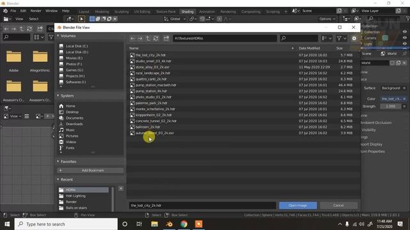410x230 pixels.
Task: Open file view display settings gear
Action: [x=354, y=38]
